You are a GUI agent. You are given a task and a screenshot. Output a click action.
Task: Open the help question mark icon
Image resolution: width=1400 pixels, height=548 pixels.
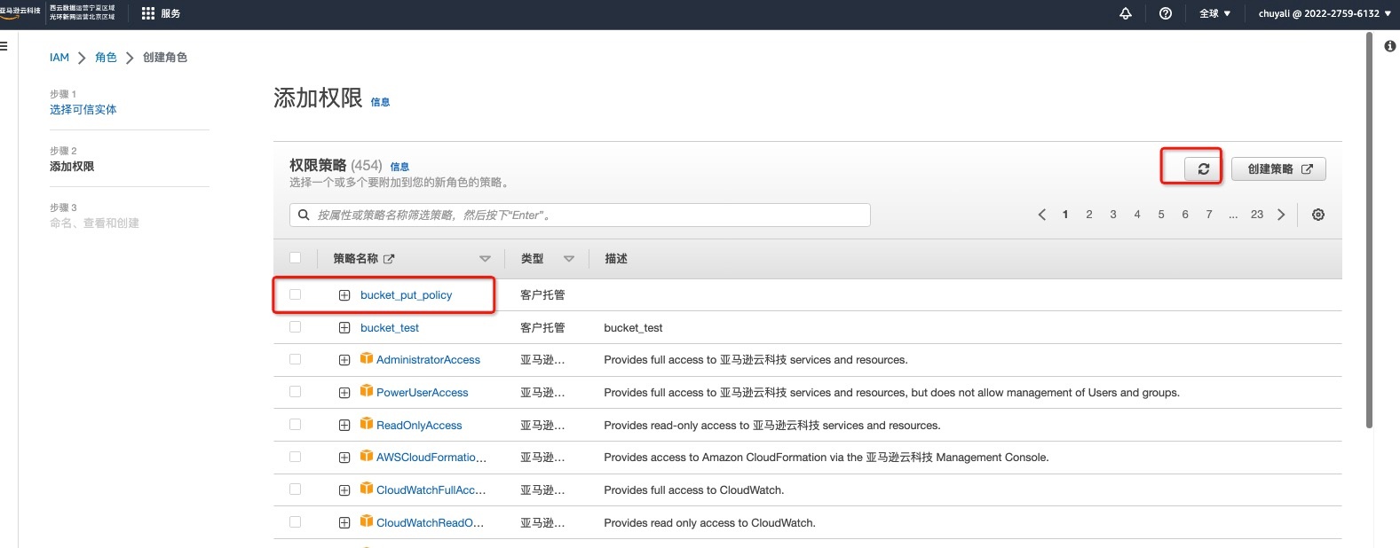[1166, 13]
